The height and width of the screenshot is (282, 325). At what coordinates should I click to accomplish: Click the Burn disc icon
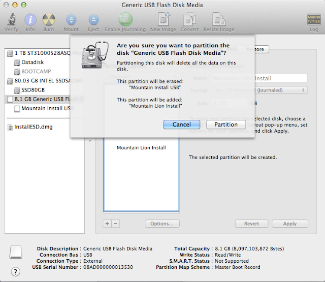(49, 20)
